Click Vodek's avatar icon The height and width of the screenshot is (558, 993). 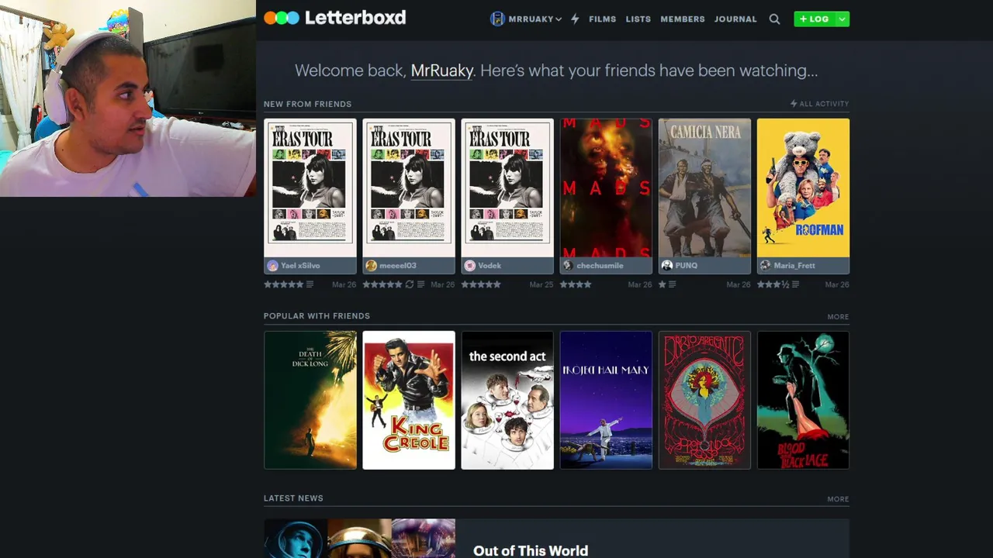[x=469, y=265]
